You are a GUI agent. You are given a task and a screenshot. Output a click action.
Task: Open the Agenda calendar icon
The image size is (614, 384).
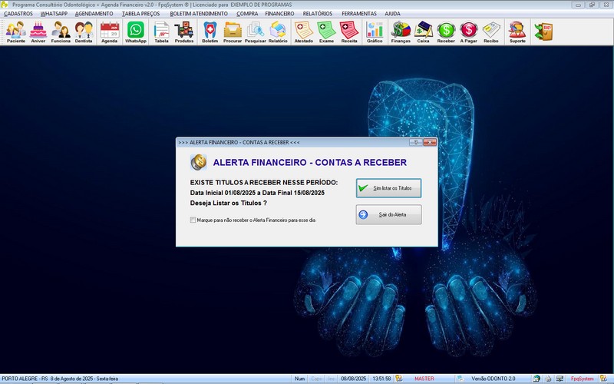click(110, 32)
